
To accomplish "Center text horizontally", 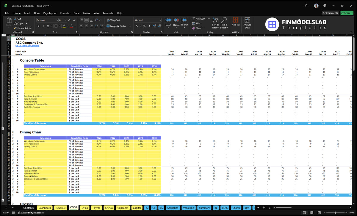I will [86, 26].
